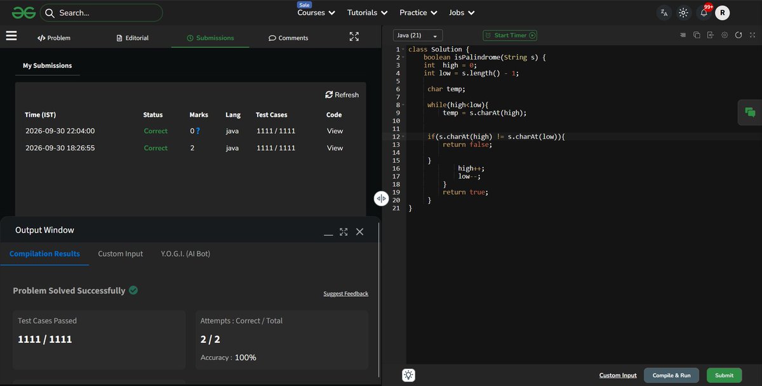
Task: Maximize the Output Window with expand icon
Action: 344,232
